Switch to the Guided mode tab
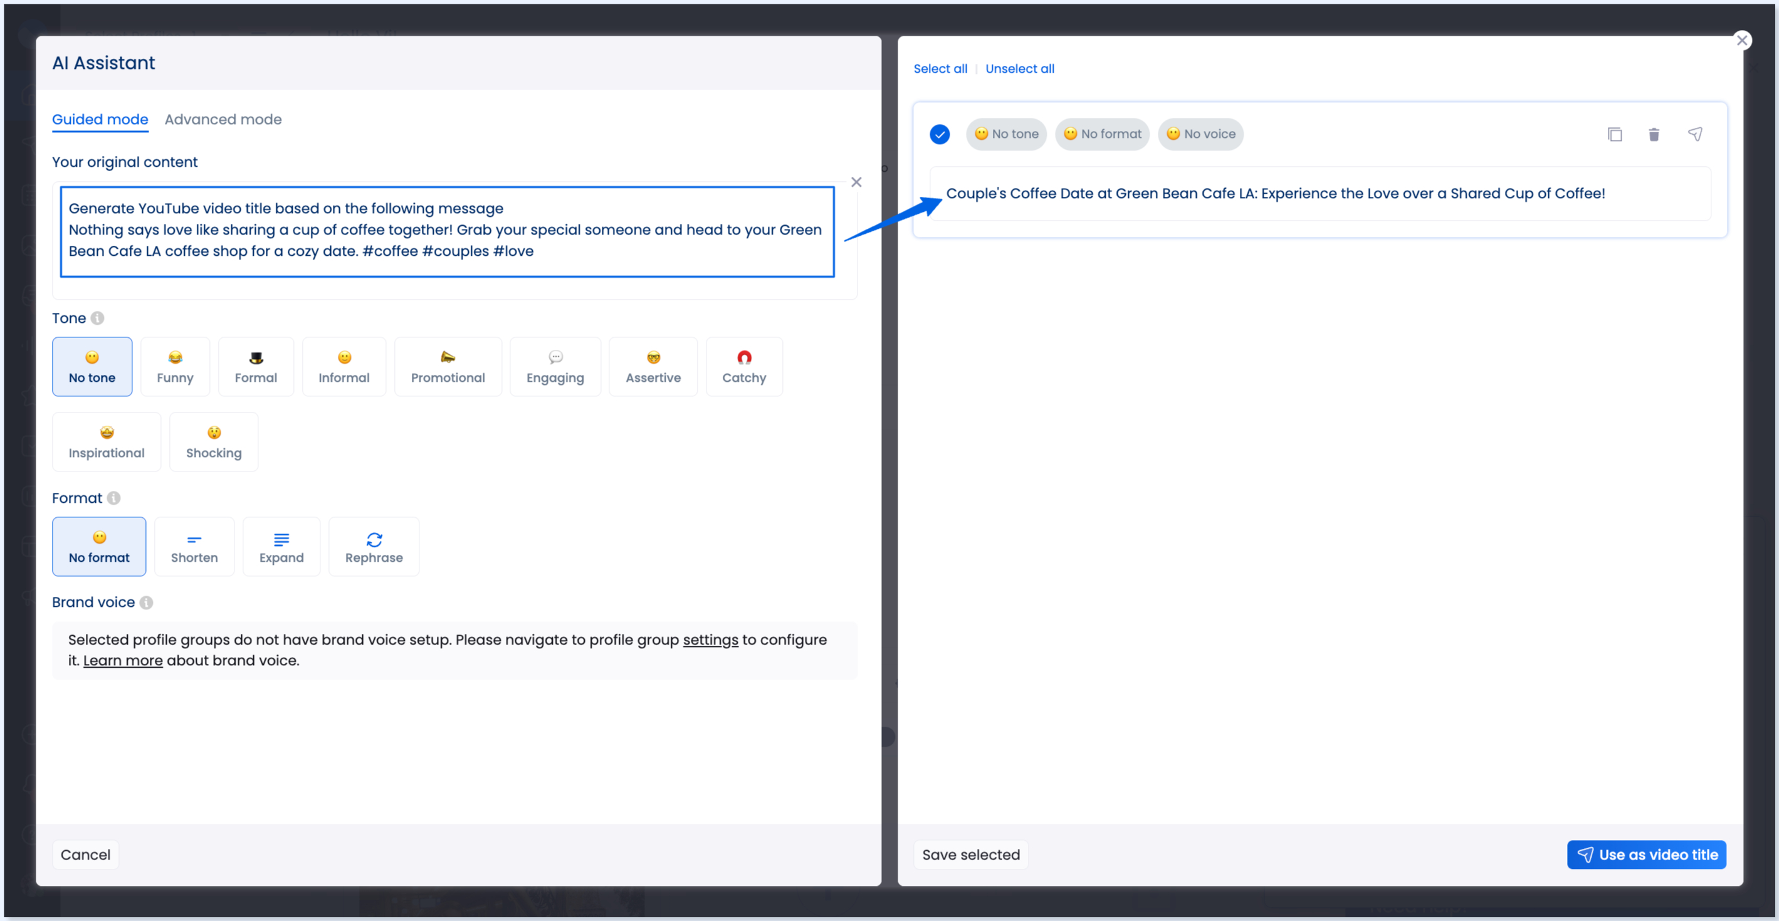 [x=100, y=120]
